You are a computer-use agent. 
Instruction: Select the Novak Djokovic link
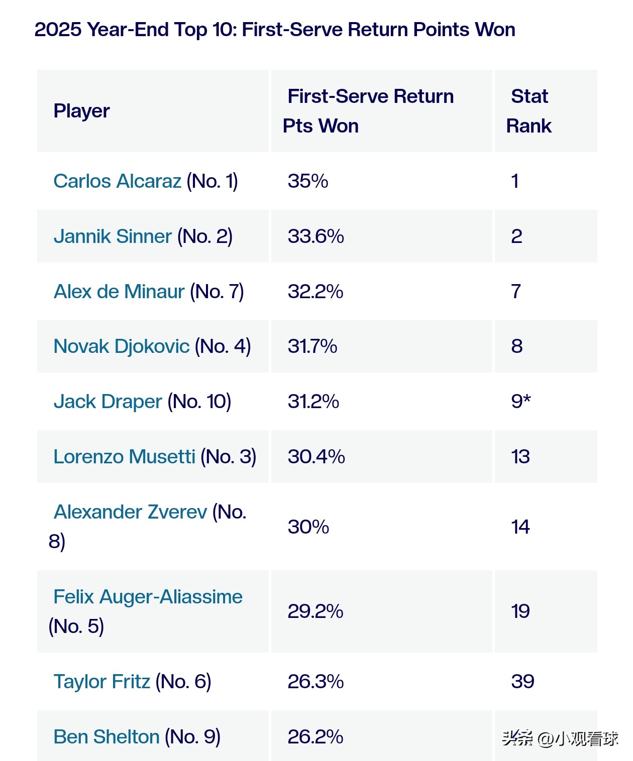tap(121, 346)
